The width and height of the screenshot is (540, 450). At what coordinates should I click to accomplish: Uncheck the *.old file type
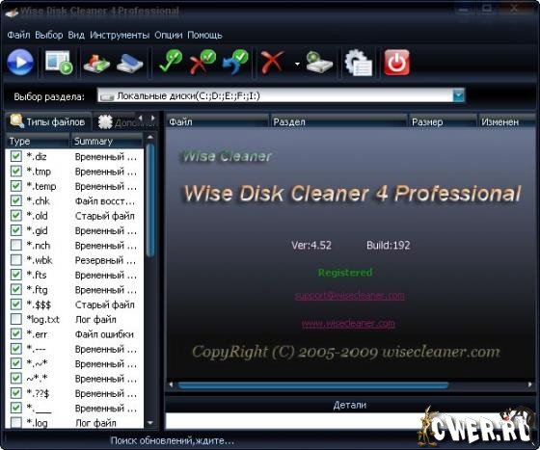pyautogui.click(x=15, y=216)
